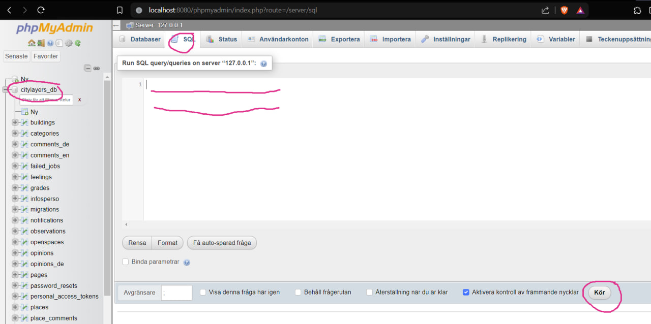Click the share icon in address bar
The width and height of the screenshot is (651, 324).
545,10
